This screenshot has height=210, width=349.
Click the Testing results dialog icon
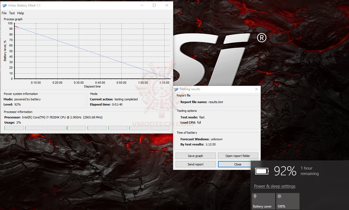click(176, 89)
